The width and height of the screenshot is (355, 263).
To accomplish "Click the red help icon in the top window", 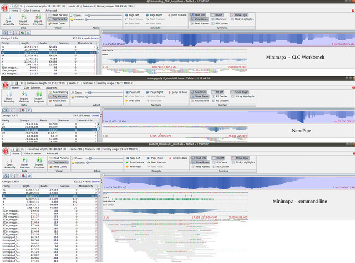I will (353, 11).
